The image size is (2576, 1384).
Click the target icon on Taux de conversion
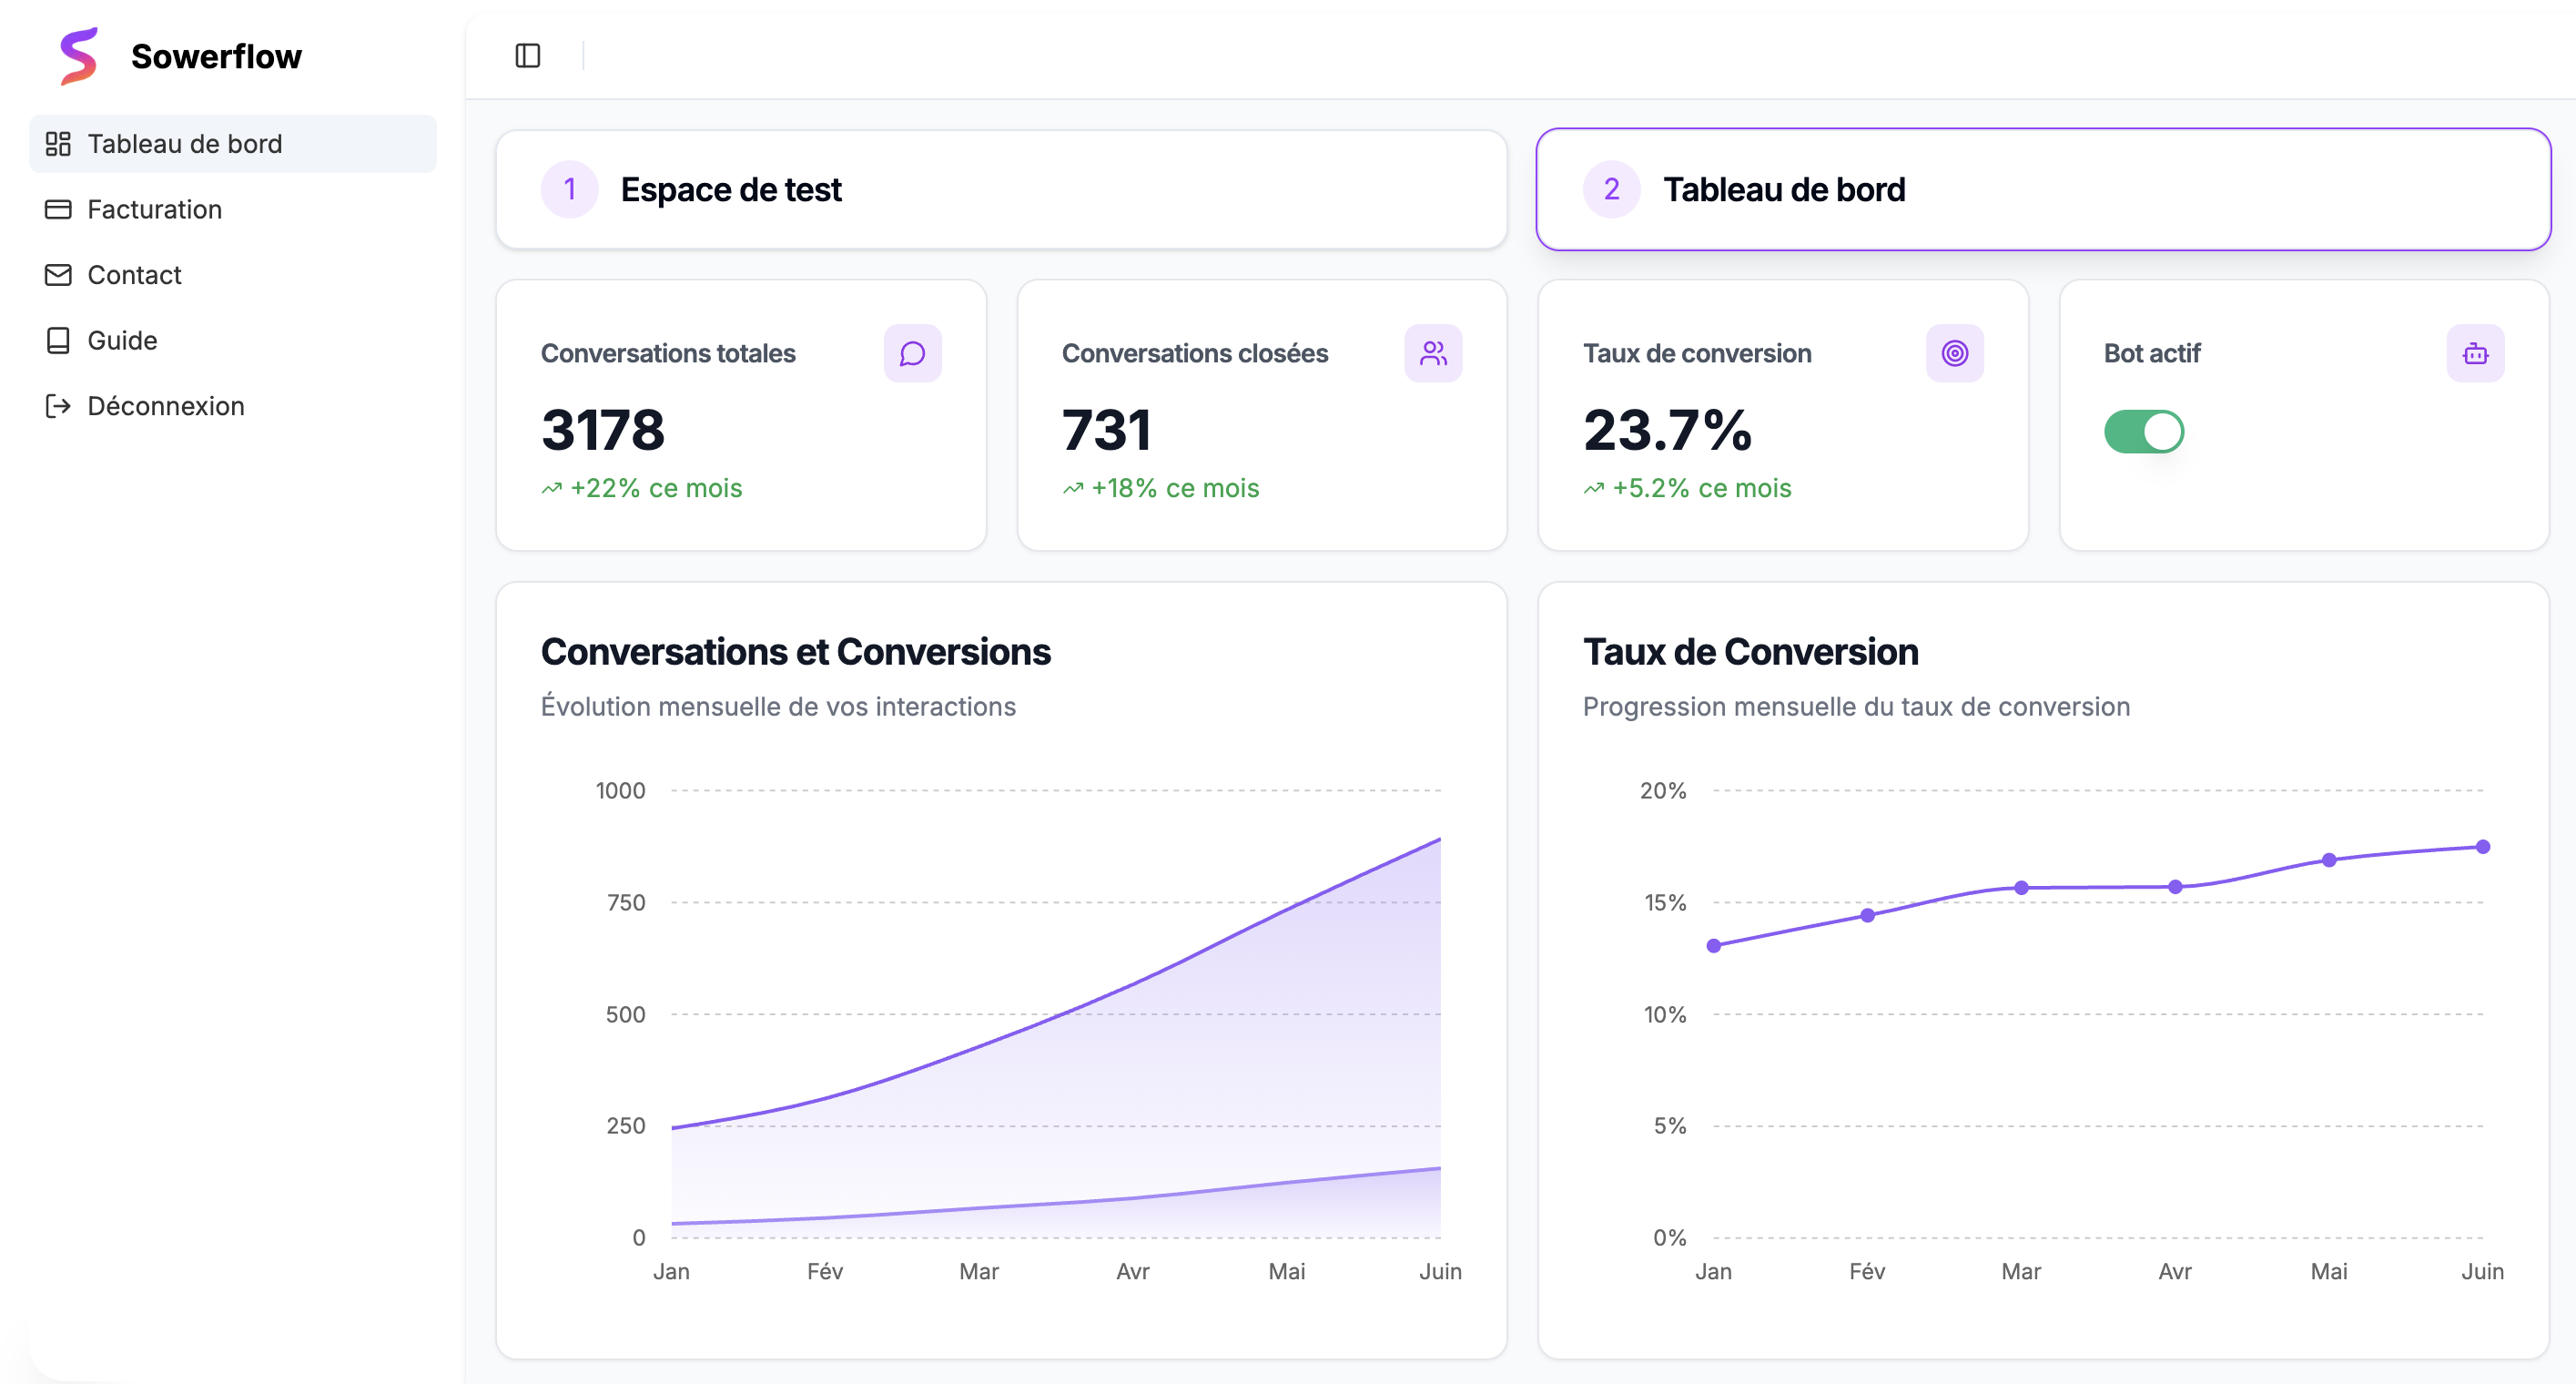(x=1954, y=352)
